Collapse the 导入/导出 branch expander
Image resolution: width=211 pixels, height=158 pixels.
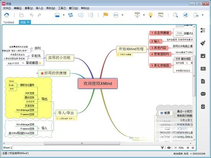tap(54, 113)
